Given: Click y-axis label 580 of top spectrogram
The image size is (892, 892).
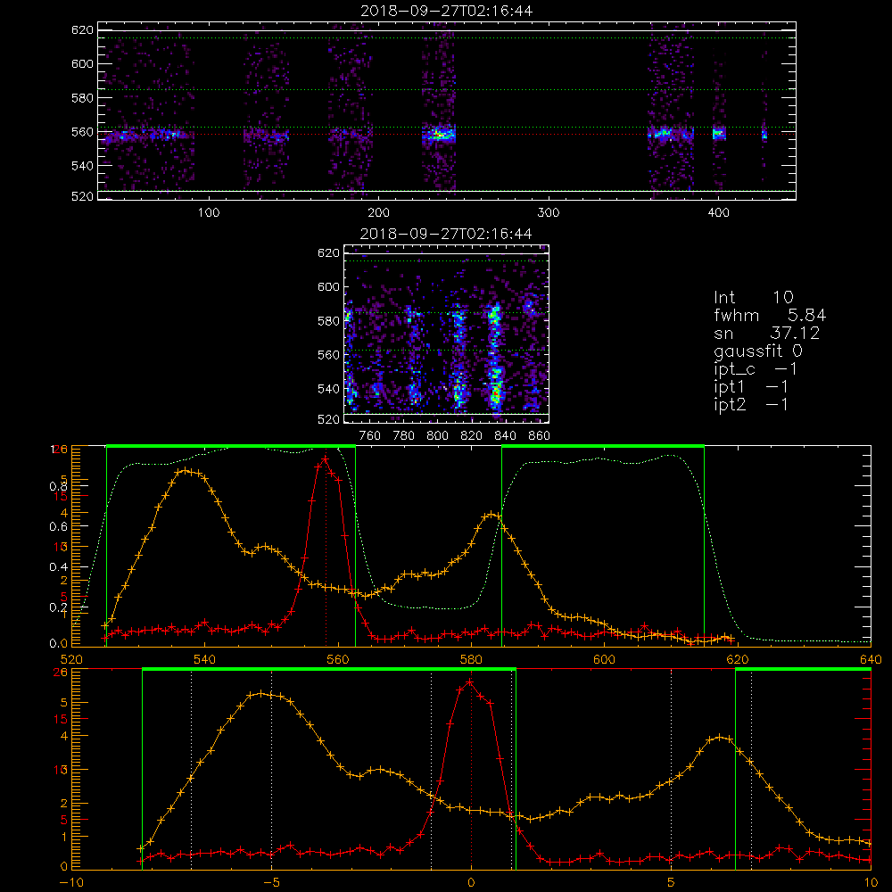Looking at the screenshot, I should pos(82,98).
